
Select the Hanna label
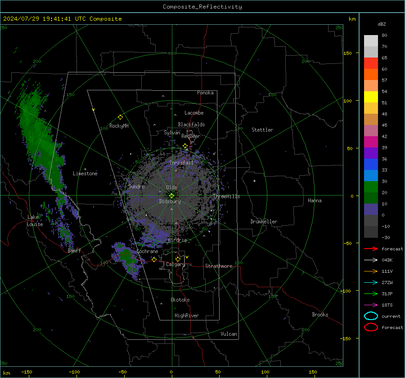(x=315, y=200)
